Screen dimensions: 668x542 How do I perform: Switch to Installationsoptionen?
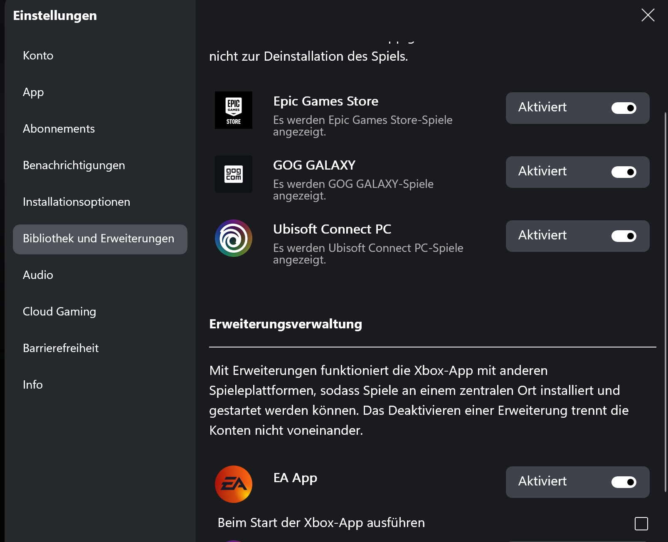(76, 202)
